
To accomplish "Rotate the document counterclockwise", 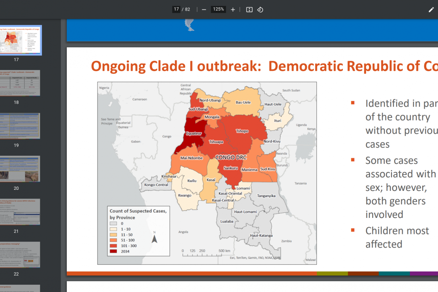I will [x=260, y=9].
